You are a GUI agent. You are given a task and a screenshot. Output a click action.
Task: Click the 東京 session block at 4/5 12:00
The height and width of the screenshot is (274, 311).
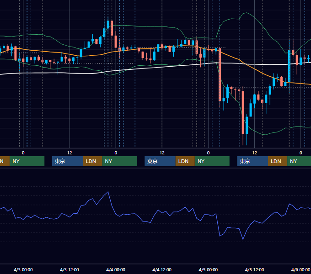(x=252, y=161)
